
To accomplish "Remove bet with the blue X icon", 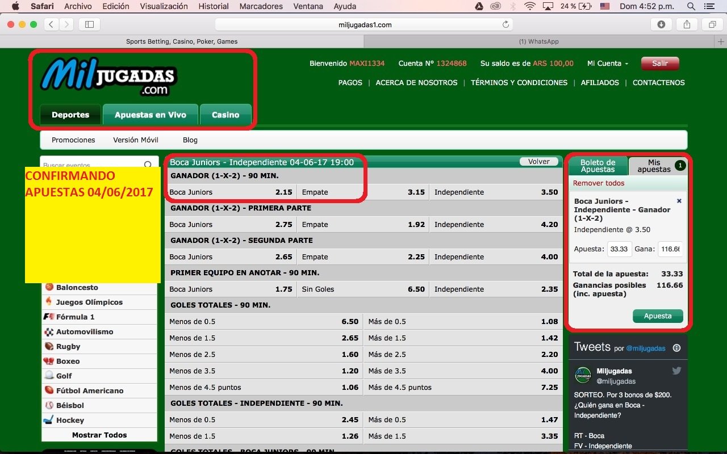I will tap(679, 201).
